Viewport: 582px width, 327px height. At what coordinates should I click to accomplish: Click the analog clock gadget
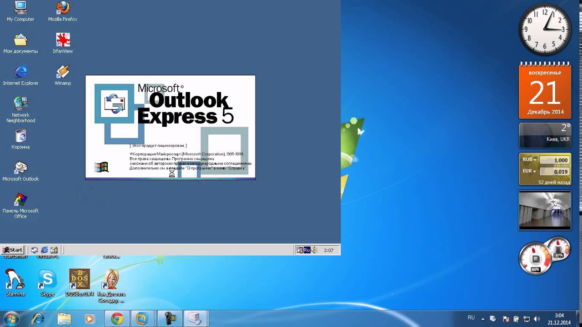(545, 29)
